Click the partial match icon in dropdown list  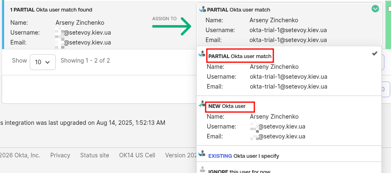coord(202,54)
